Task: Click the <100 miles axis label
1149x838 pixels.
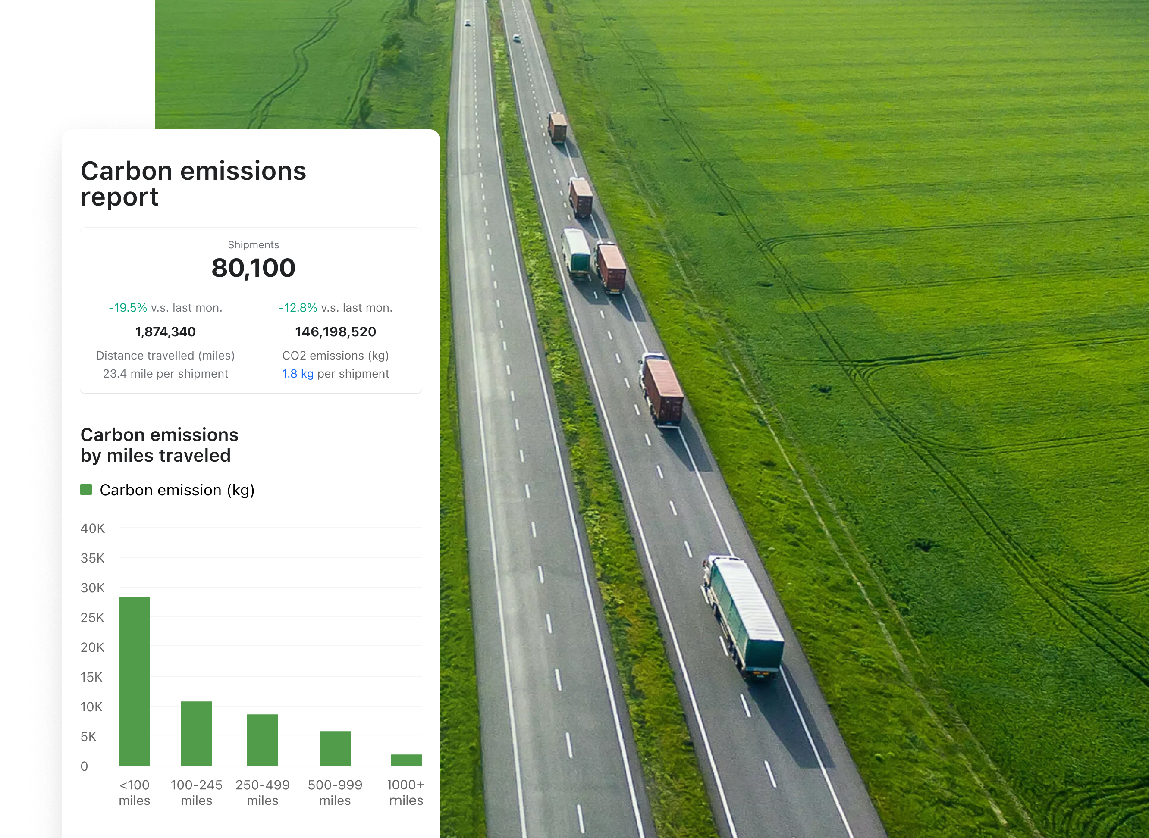Action: click(x=135, y=792)
